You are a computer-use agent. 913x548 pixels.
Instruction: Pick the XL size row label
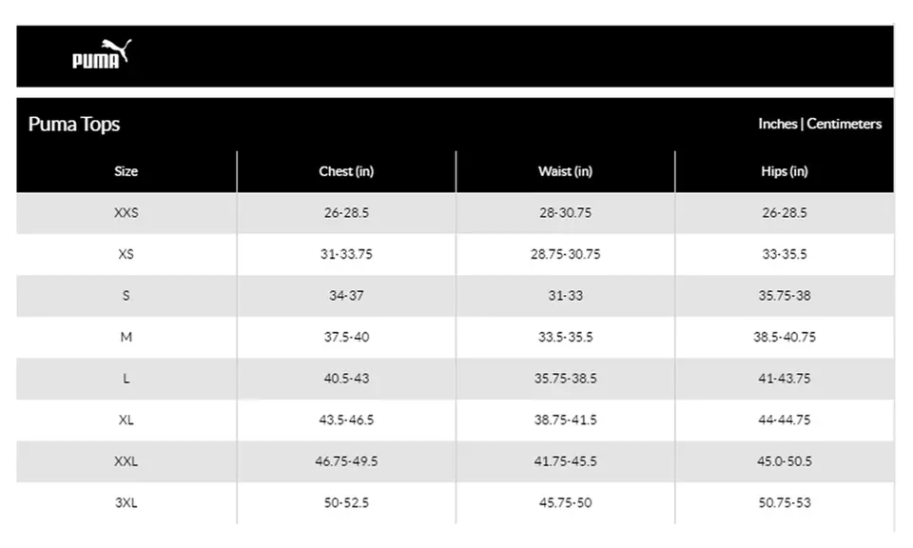126,420
